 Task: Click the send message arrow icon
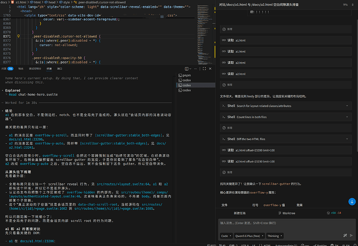click(351, 236)
